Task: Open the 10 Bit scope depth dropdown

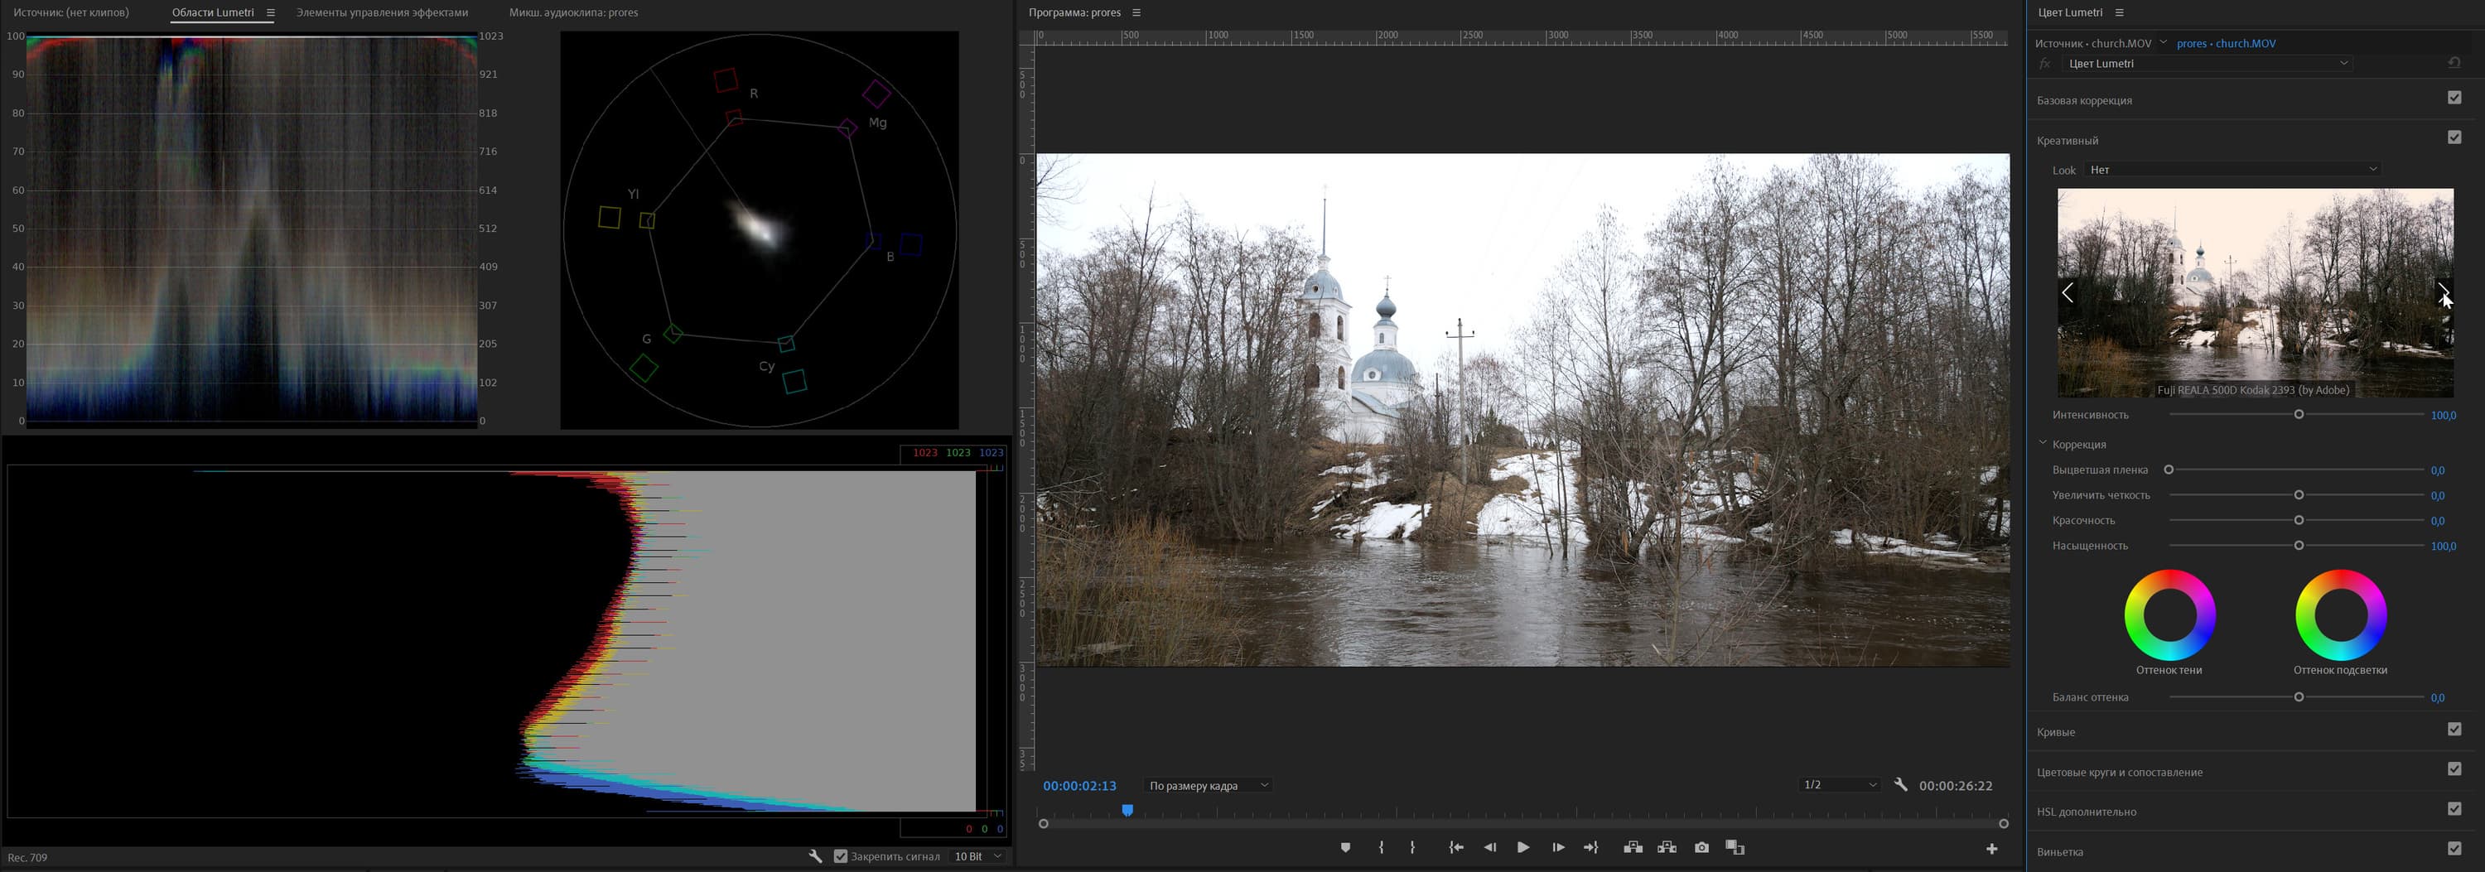Action: pos(977,855)
